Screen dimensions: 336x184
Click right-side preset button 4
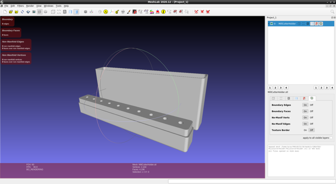[x=332, y=88]
